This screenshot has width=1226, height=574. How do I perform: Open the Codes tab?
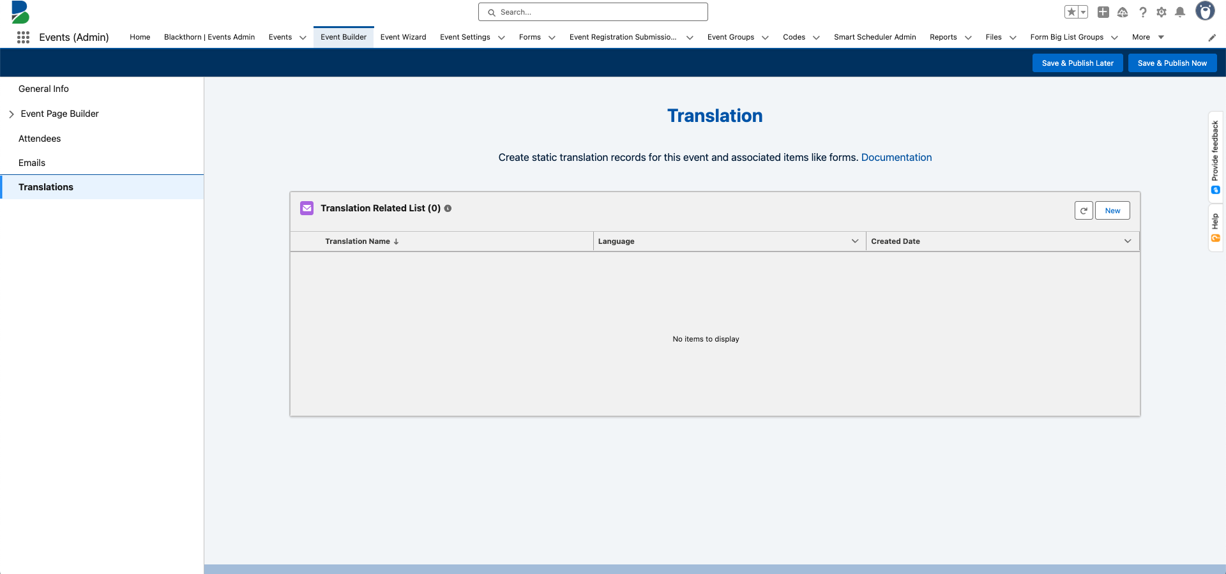(794, 37)
